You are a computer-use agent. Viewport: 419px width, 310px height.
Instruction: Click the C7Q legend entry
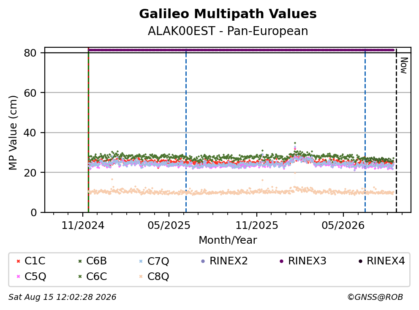pos(154,261)
